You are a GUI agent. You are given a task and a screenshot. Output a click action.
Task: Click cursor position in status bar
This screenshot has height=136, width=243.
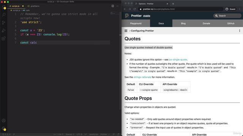click(58, 134)
